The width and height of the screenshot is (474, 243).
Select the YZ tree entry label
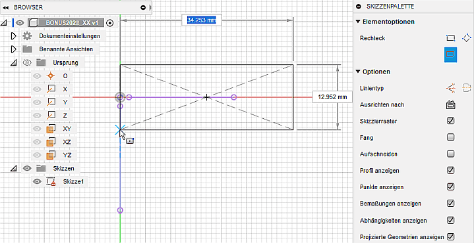click(x=67, y=155)
